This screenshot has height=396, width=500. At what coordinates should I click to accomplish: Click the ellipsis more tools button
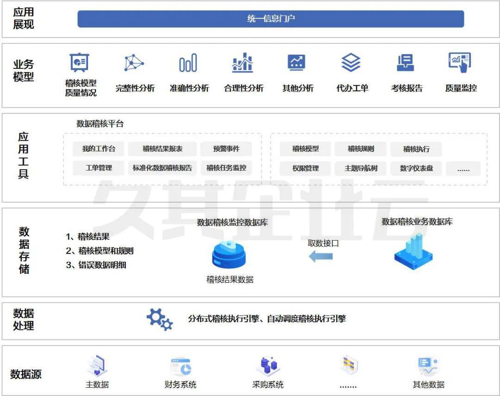click(463, 169)
